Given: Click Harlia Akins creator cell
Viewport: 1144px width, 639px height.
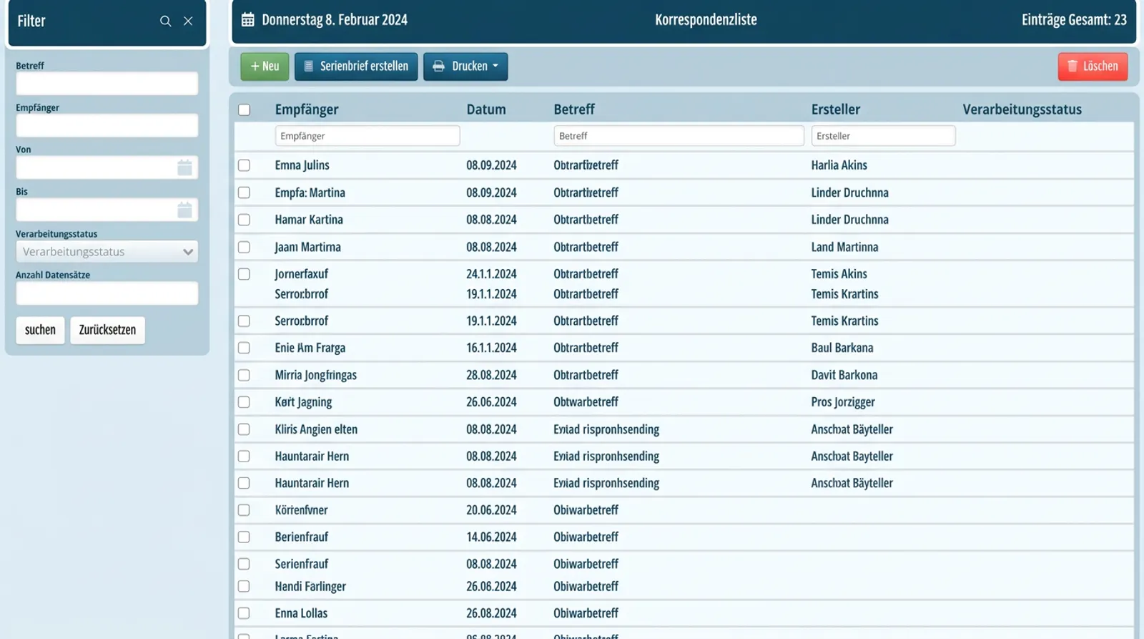Looking at the screenshot, I should click(x=839, y=165).
